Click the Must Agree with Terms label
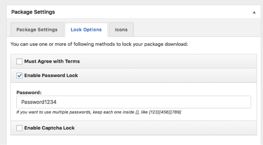Image resolution: width=263 pixels, height=145 pixels. 52,61
